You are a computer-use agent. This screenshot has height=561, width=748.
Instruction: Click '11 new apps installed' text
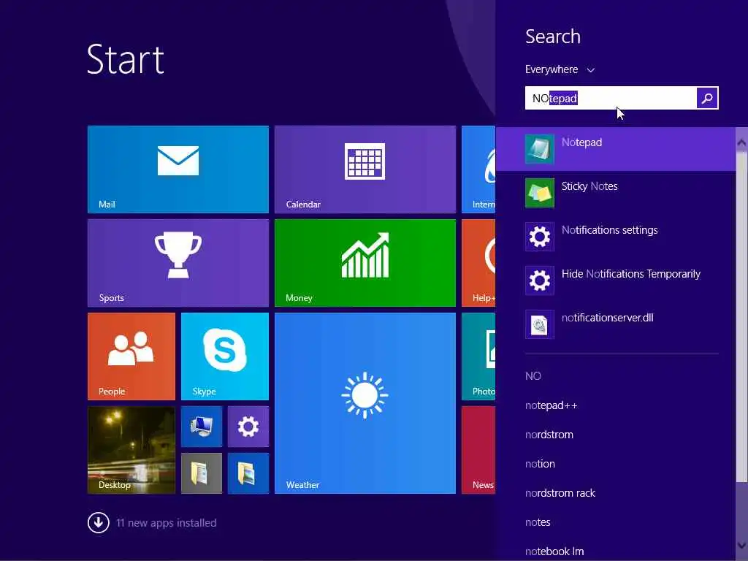pos(167,523)
